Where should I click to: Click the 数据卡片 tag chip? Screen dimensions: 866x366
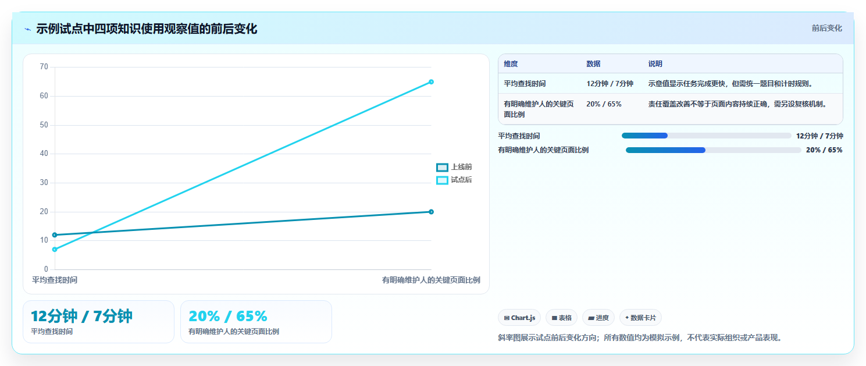click(x=640, y=318)
